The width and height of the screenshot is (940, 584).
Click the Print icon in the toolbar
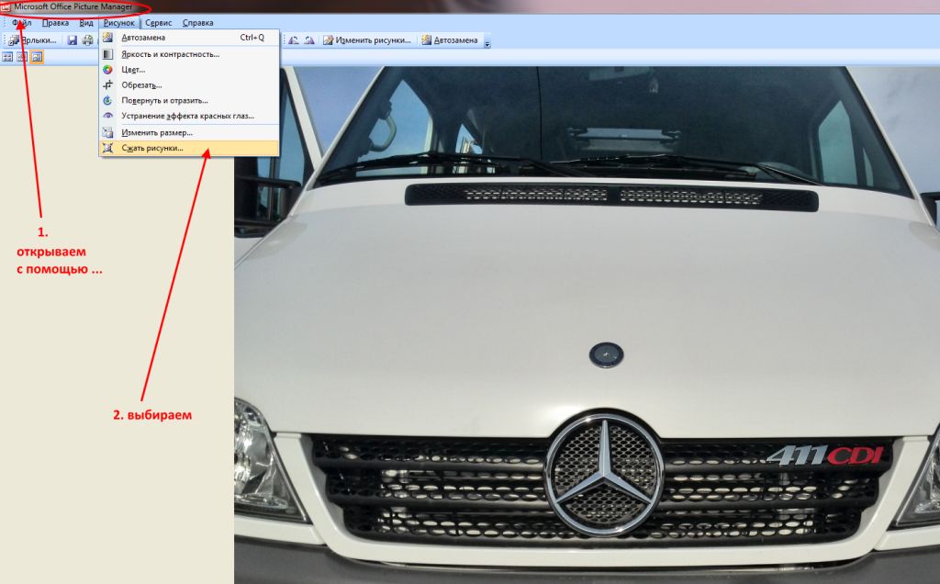coord(87,40)
